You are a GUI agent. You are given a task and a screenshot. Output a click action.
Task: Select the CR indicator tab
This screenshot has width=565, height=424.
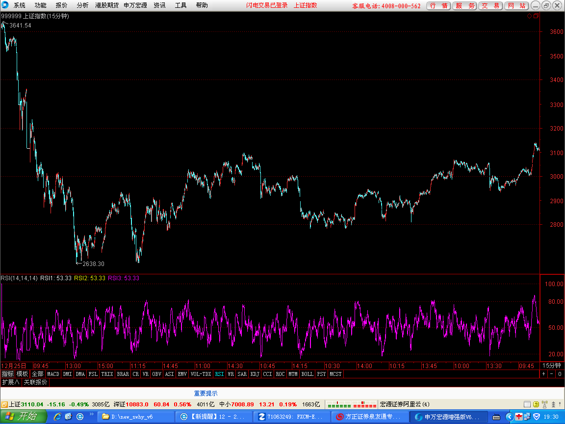click(x=135, y=374)
